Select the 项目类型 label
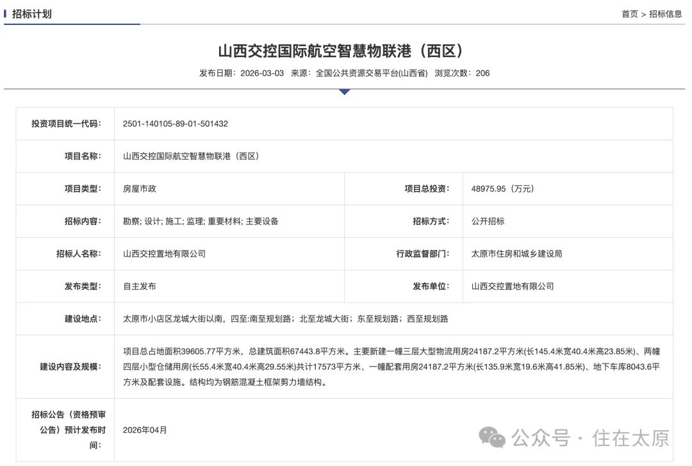This screenshot has width=692, height=466. [x=83, y=188]
